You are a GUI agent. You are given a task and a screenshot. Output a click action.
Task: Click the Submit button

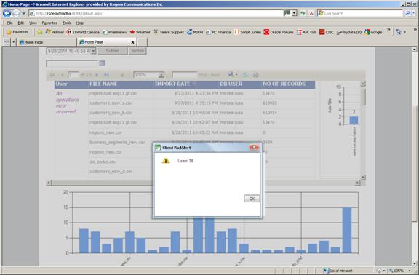(113, 51)
